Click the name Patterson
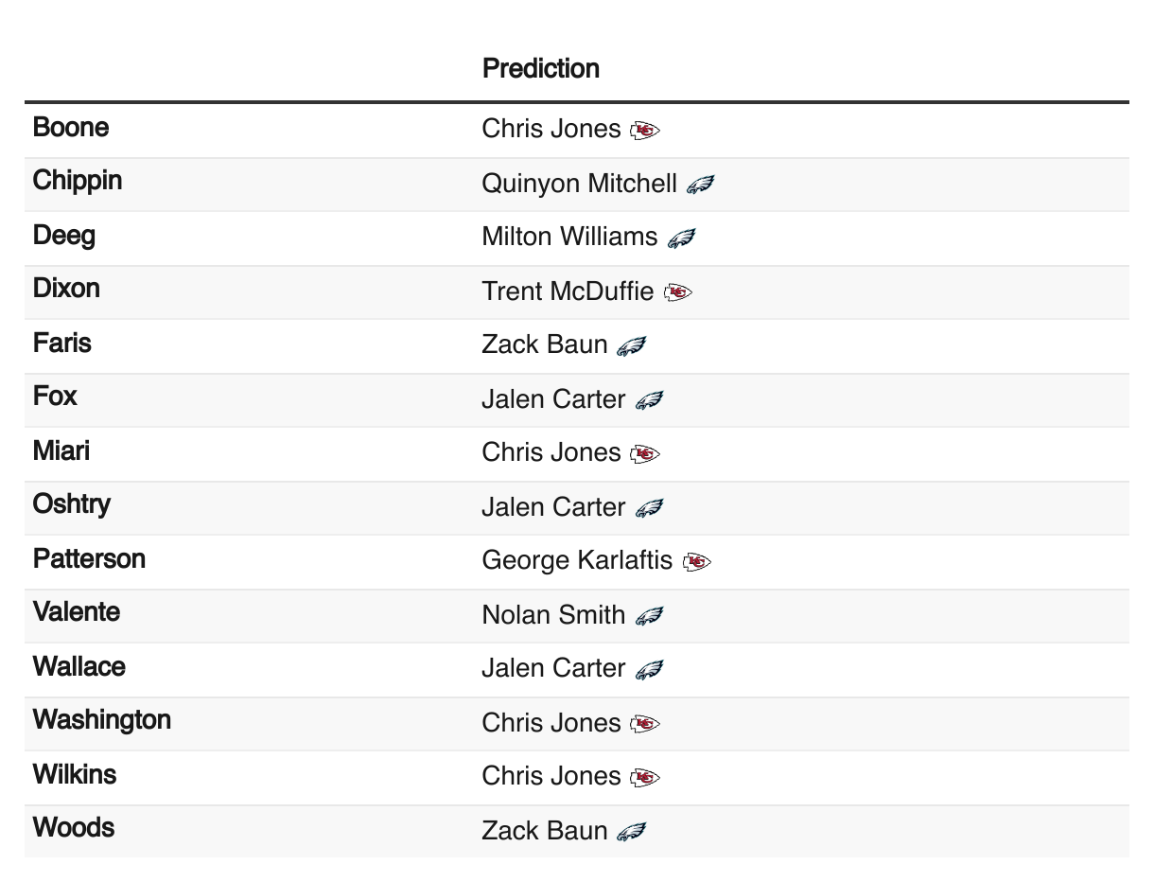Viewport: 1154px width, 882px height. coord(89,558)
